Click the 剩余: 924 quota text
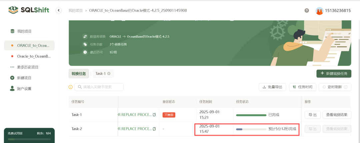Image resolution: width=360 pixels, height=143 pixels. (44, 133)
